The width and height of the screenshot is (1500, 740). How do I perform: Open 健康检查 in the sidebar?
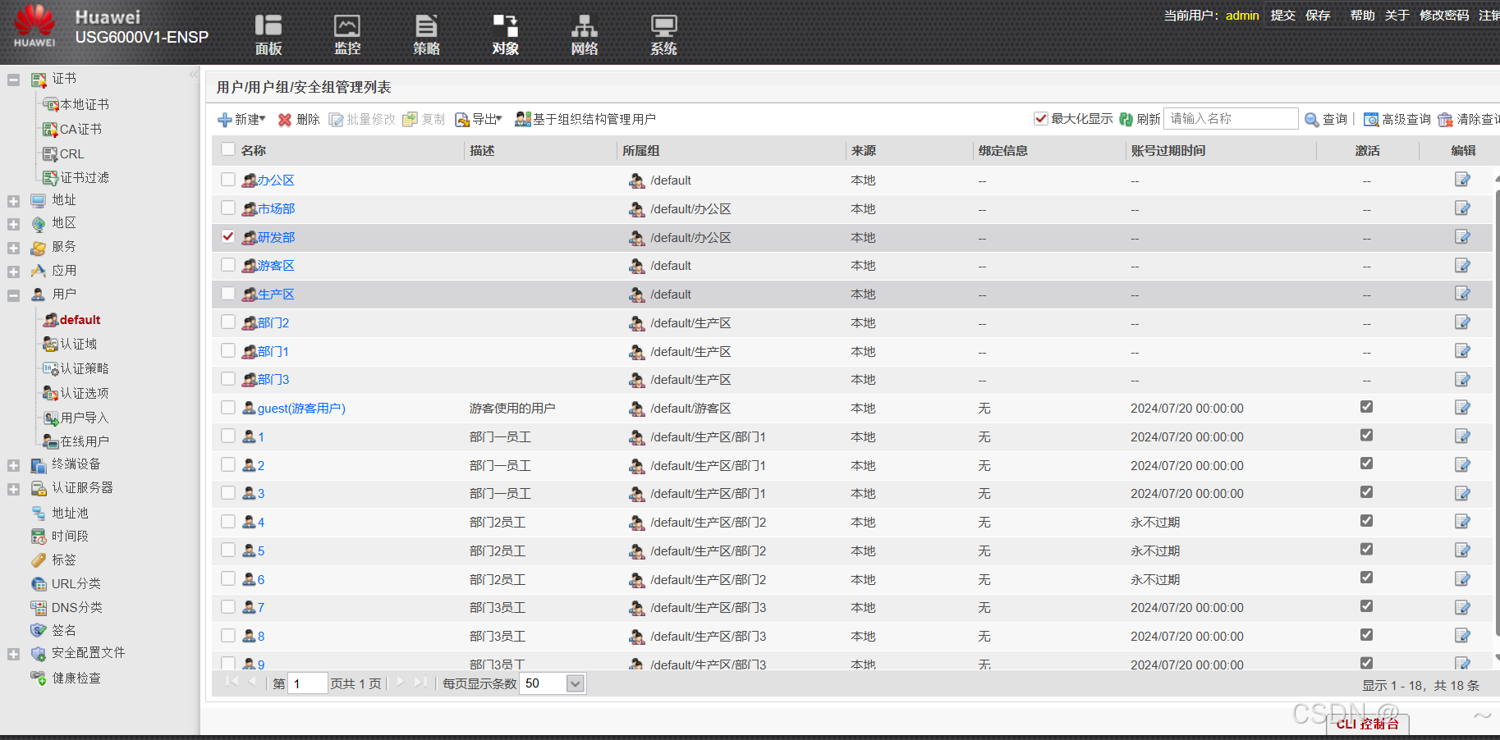point(76,678)
